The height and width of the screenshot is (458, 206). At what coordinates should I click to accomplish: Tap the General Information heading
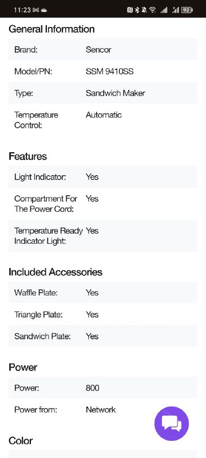tap(51, 29)
